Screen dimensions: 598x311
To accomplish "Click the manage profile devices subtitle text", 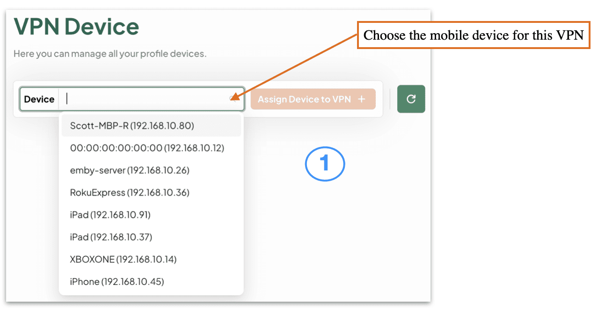I will point(110,54).
